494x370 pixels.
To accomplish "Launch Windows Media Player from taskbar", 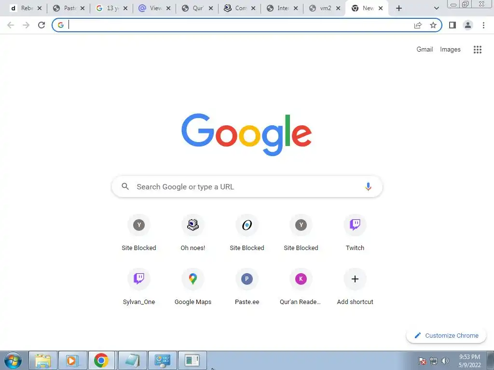I will pos(72,360).
